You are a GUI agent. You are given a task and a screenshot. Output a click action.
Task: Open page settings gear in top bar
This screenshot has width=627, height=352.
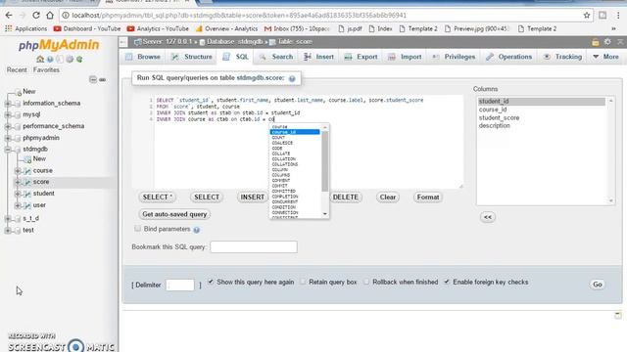click(607, 42)
